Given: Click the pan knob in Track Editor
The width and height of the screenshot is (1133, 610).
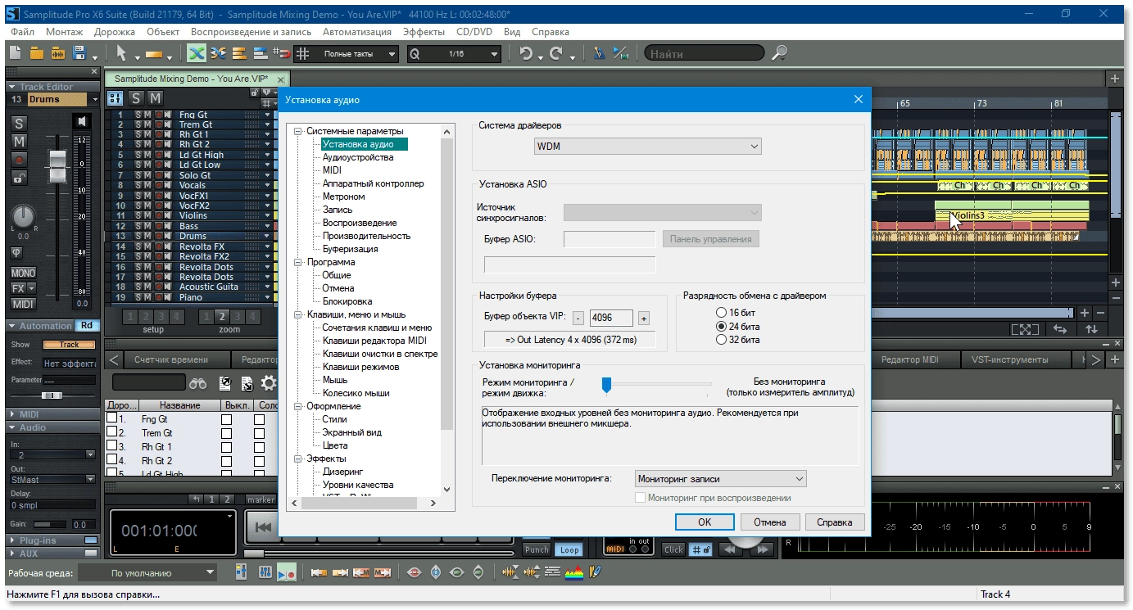Looking at the screenshot, I should coord(24,217).
